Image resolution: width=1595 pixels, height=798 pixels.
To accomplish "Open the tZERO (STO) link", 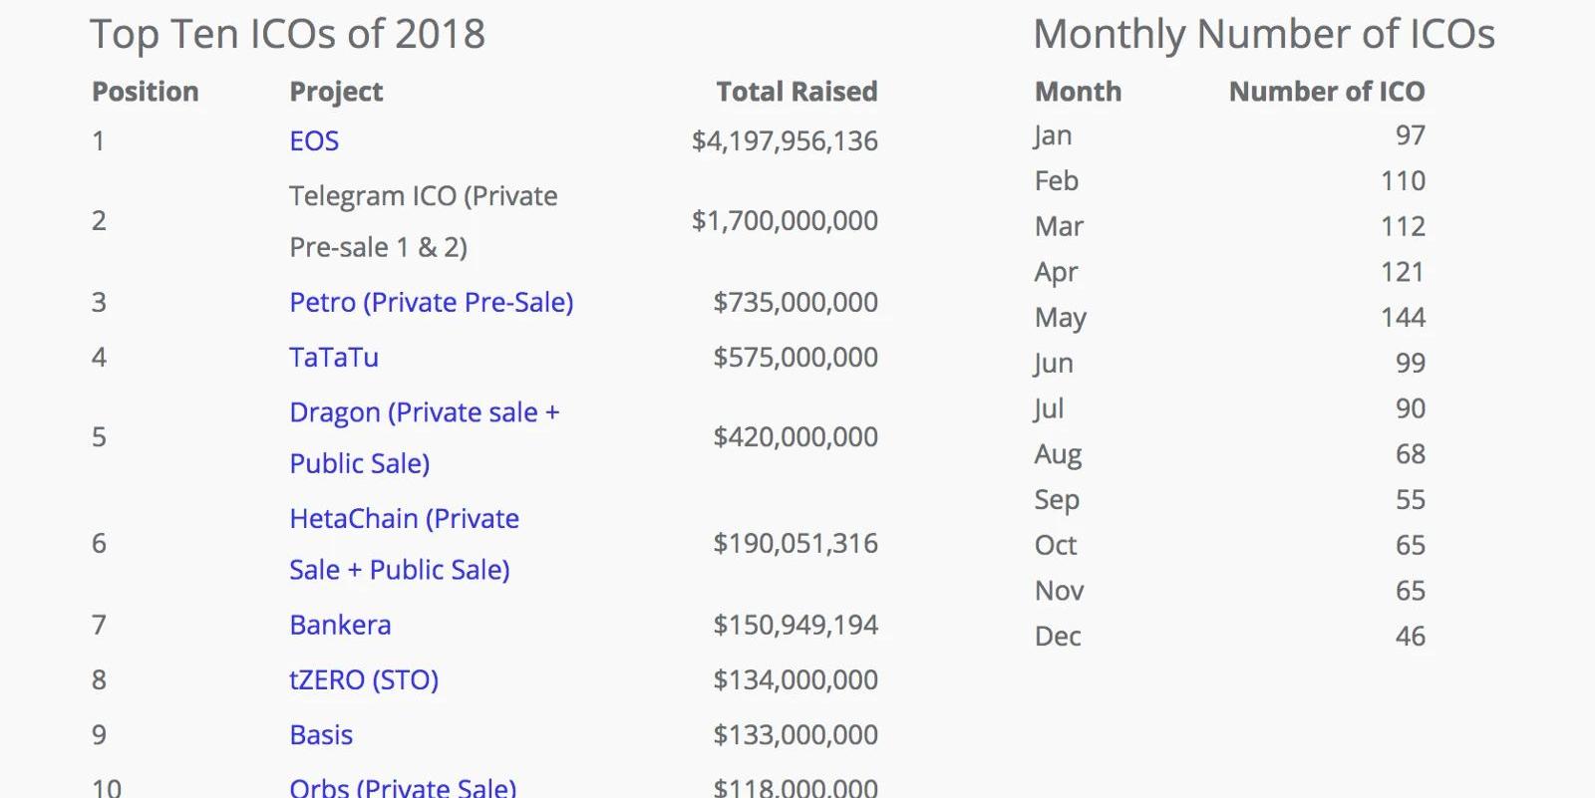I will [364, 680].
